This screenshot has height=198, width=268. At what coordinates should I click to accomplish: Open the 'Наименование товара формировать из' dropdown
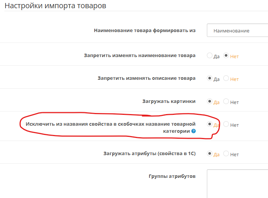237,31
